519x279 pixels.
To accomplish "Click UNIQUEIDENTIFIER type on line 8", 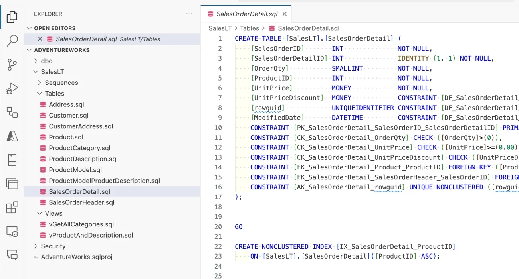I will point(363,108).
